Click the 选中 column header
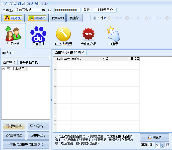 pos(60,59)
